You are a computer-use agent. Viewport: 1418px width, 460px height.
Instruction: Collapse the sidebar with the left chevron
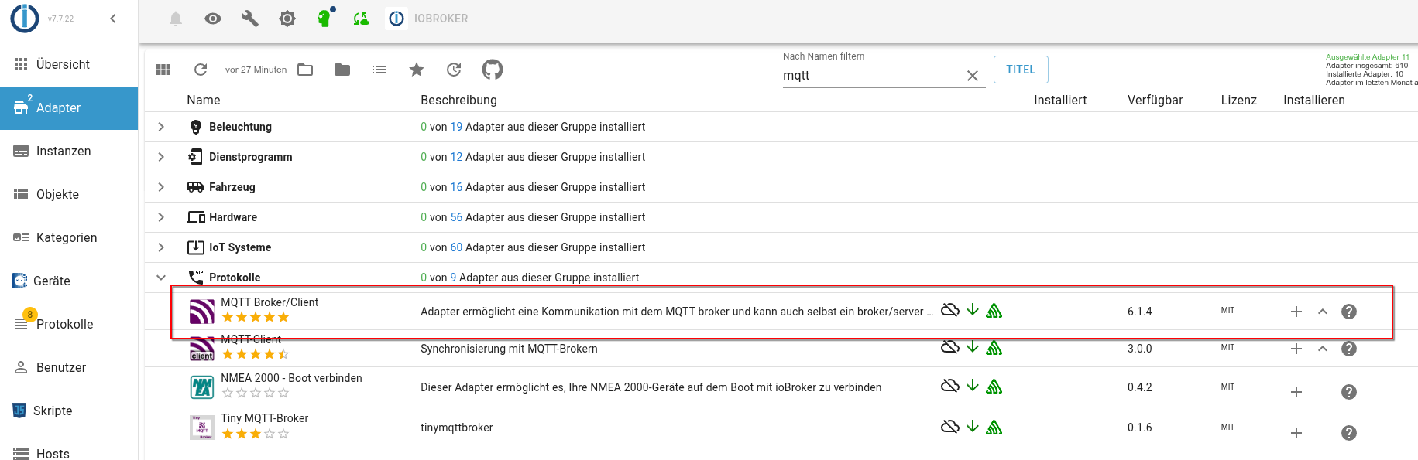click(x=113, y=19)
